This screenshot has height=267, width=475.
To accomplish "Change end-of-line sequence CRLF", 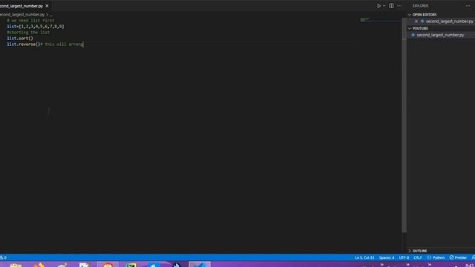I will pyautogui.click(x=418, y=257).
